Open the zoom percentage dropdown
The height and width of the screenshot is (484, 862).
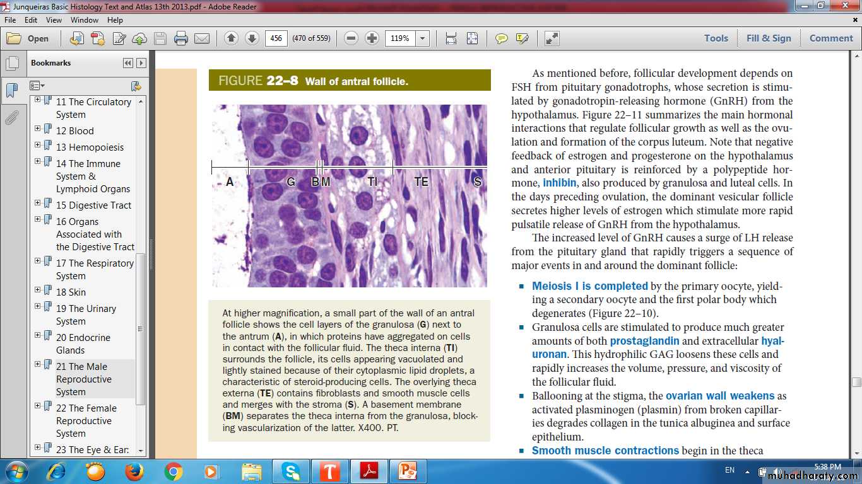tap(423, 38)
